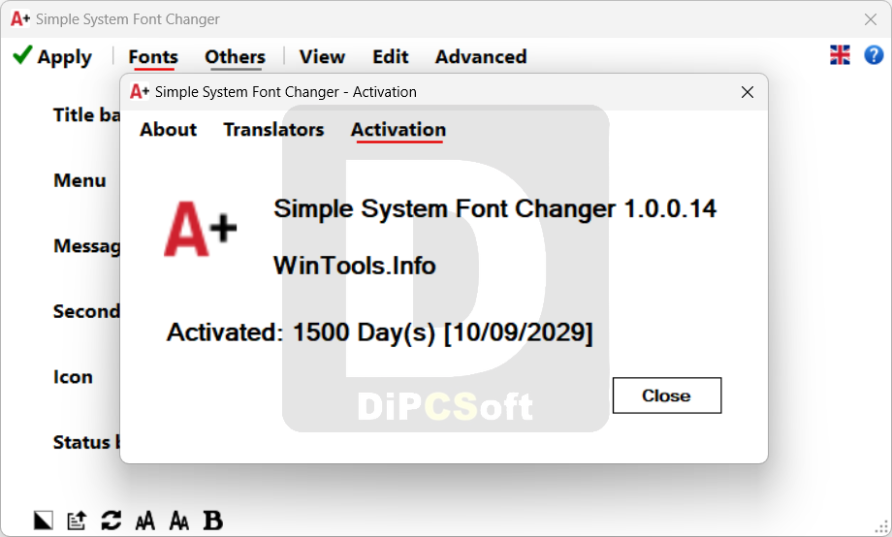The width and height of the screenshot is (892, 537).
Task: Open the View menu
Action: click(x=322, y=57)
